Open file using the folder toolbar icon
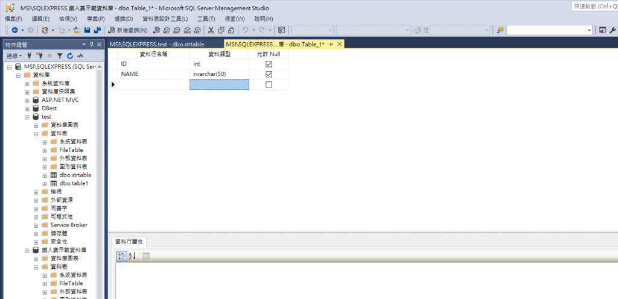Screen dimensions: 618x299 tap(77, 30)
